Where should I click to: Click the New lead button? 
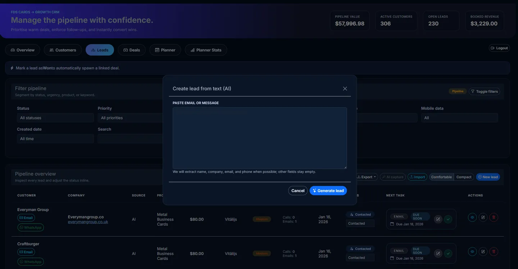[x=488, y=177]
